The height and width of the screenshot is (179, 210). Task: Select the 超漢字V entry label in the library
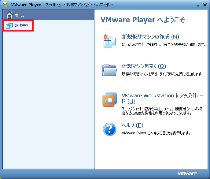click(x=21, y=25)
